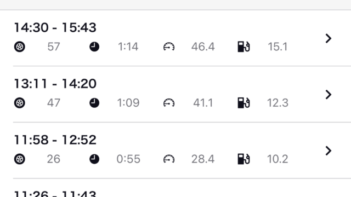Open the 11:58 - 12:52 trip entry

point(175,150)
